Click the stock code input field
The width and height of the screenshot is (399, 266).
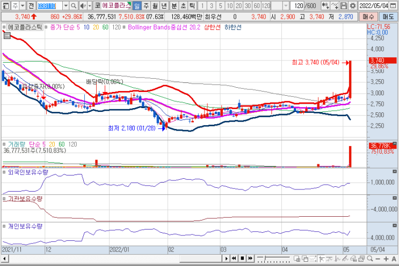coord(49,5)
